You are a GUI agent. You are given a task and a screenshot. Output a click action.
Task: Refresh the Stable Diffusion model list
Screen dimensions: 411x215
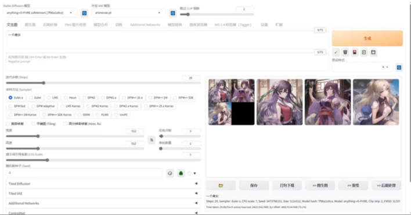click(84, 13)
